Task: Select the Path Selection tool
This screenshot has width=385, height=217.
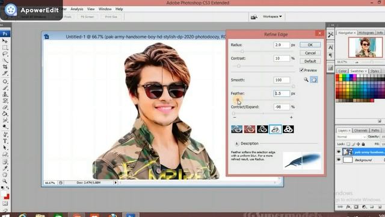Action: 5,148
